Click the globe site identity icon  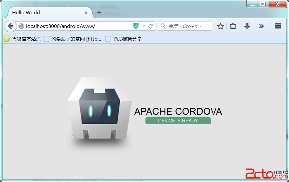[x=21, y=26]
